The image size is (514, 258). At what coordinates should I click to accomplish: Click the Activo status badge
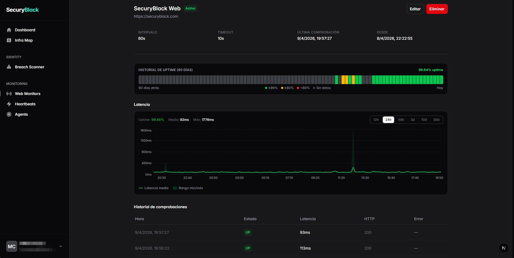coord(190,8)
